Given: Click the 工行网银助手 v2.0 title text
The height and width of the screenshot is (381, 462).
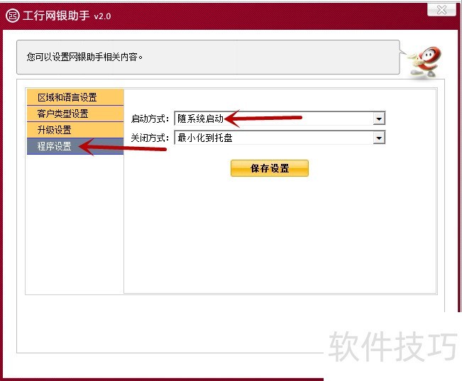Looking at the screenshot, I should (x=67, y=16).
